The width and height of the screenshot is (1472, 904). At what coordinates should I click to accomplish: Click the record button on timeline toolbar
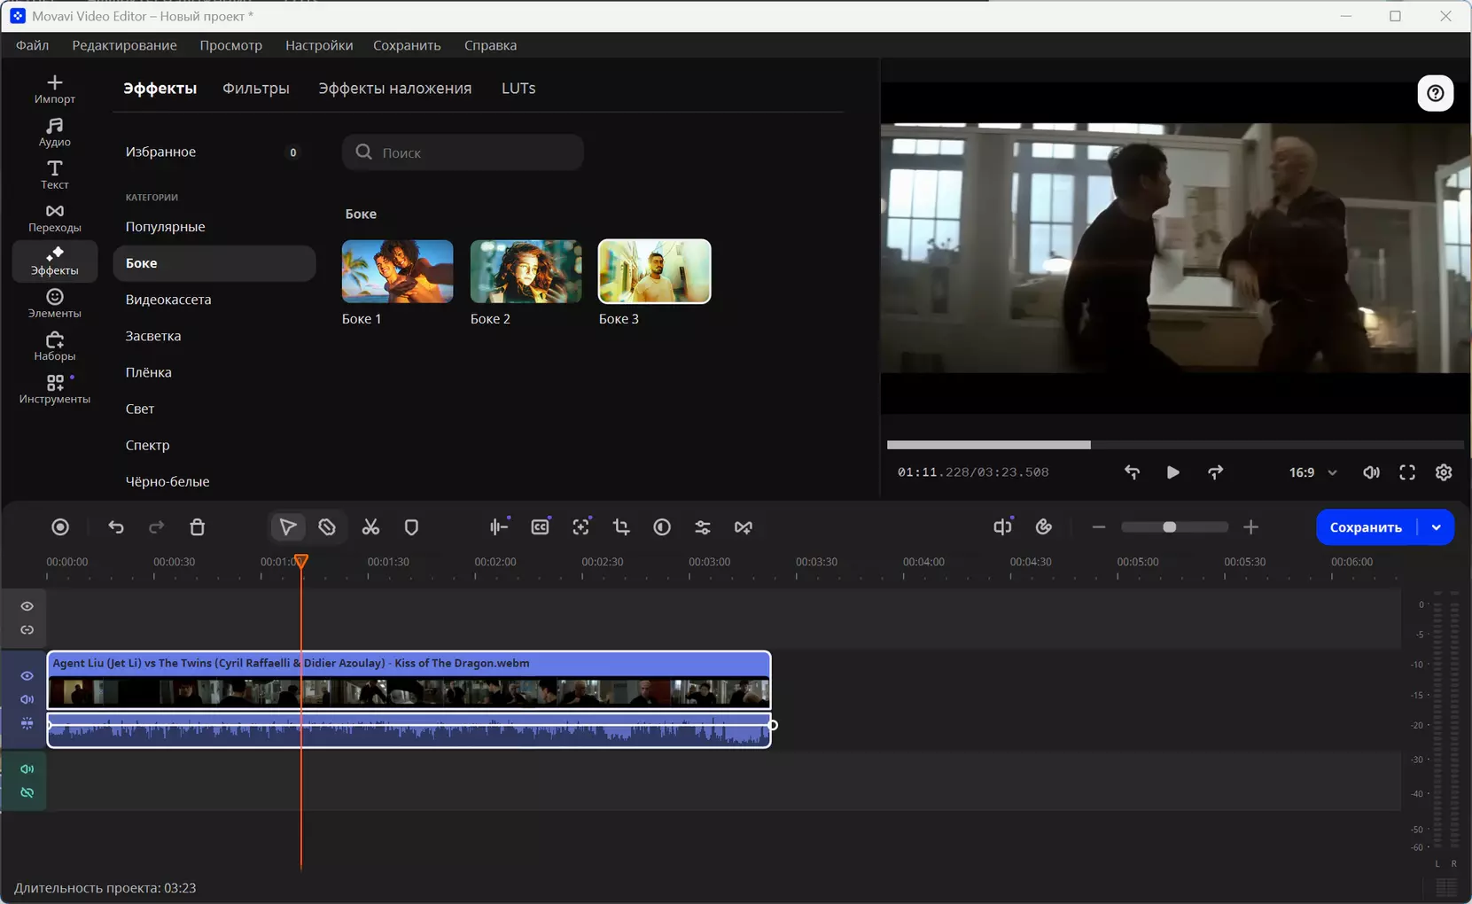(60, 527)
